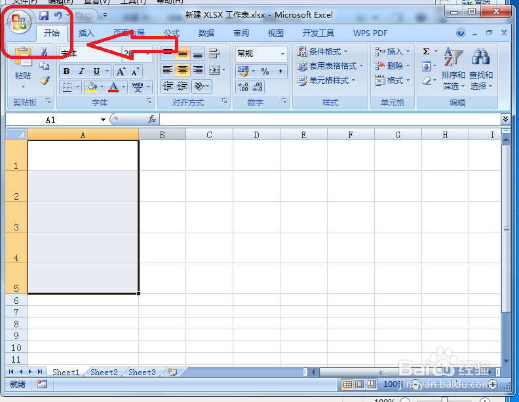
Task: Customize Quick Access Toolbar dropdown
Action: click(105, 15)
